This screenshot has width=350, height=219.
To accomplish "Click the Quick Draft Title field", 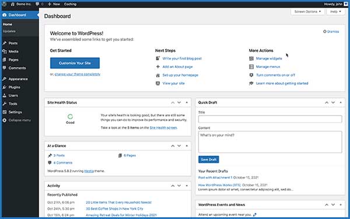I will click(270, 119).
